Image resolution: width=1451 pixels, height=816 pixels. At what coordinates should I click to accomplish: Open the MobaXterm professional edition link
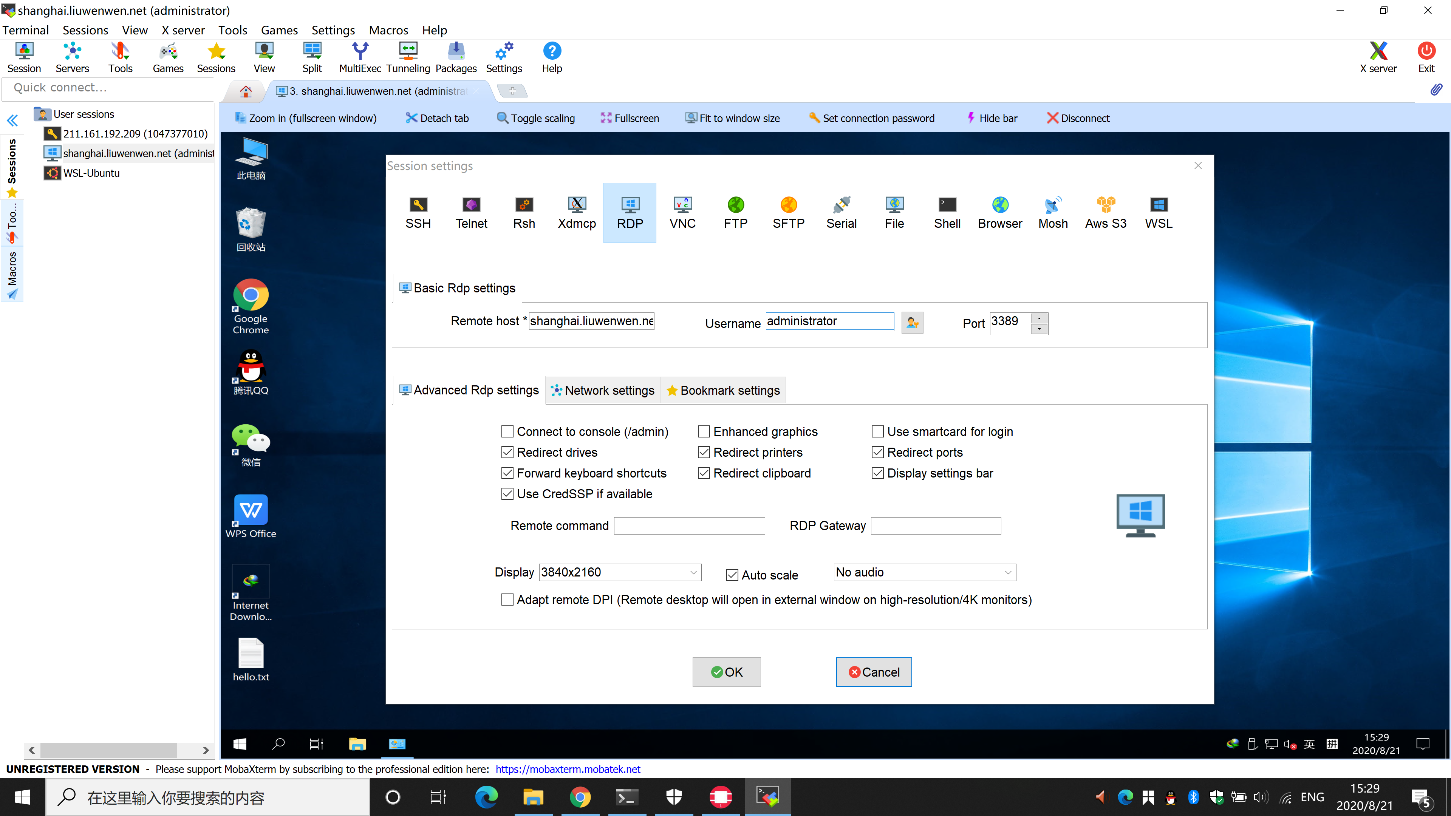(x=568, y=769)
